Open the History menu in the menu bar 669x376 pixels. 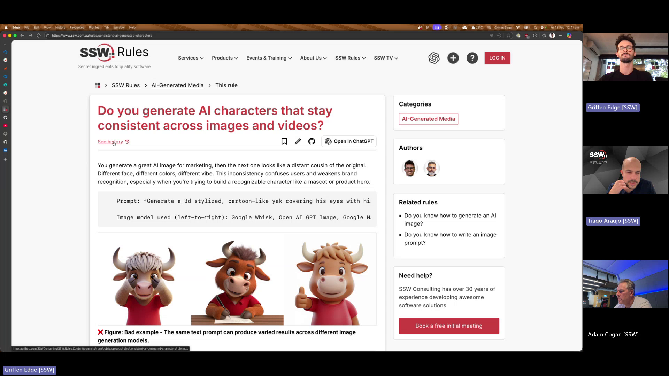tap(60, 28)
